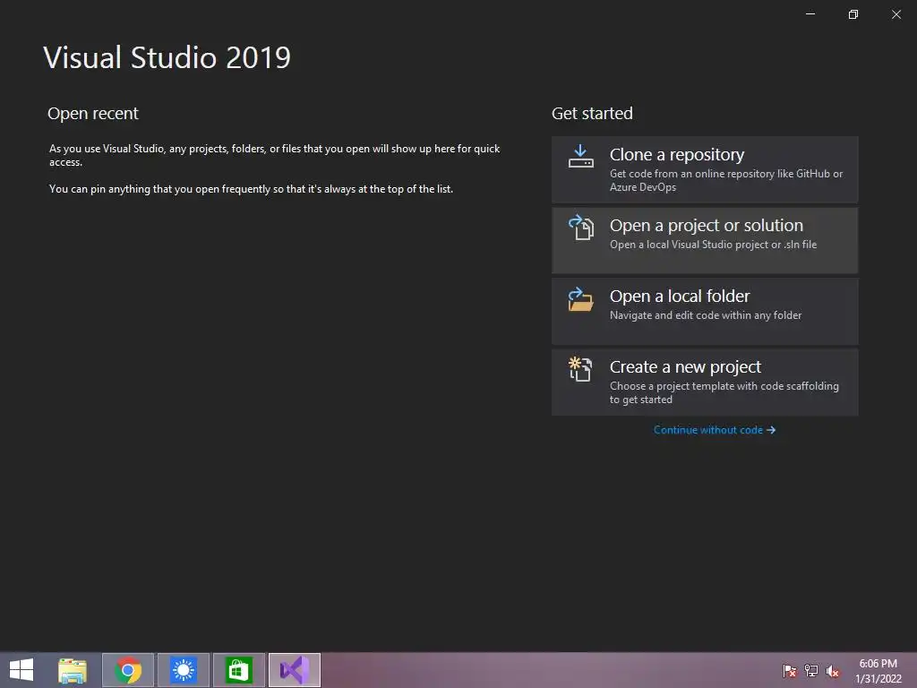This screenshot has width=917, height=688.
Task: Follow the Continue without code link
Action: pos(715,430)
